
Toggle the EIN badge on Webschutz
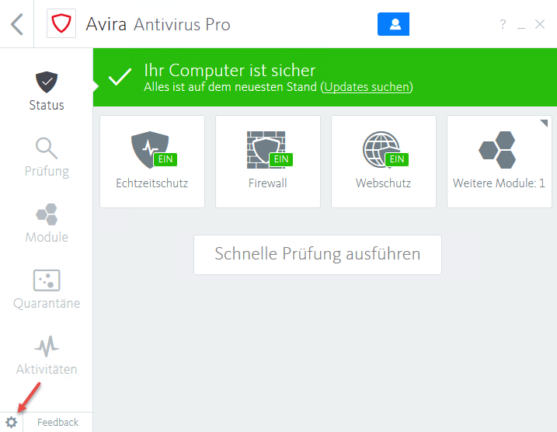pyautogui.click(x=397, y=159)
